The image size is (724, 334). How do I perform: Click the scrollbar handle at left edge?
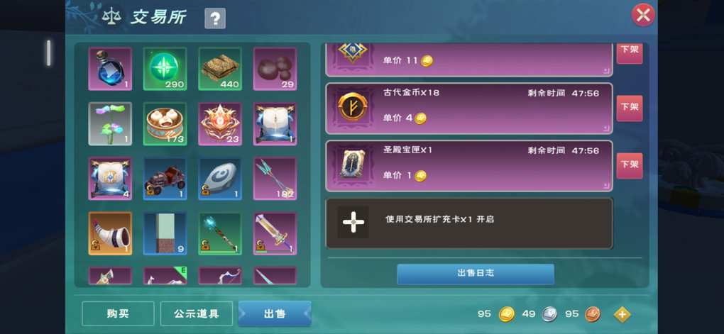pos(48,52)
